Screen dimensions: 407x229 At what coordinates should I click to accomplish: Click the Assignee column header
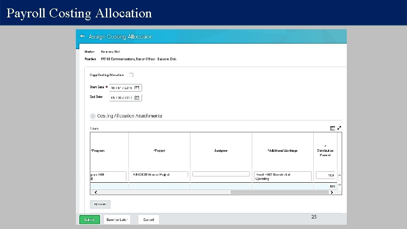click(221, 151)
